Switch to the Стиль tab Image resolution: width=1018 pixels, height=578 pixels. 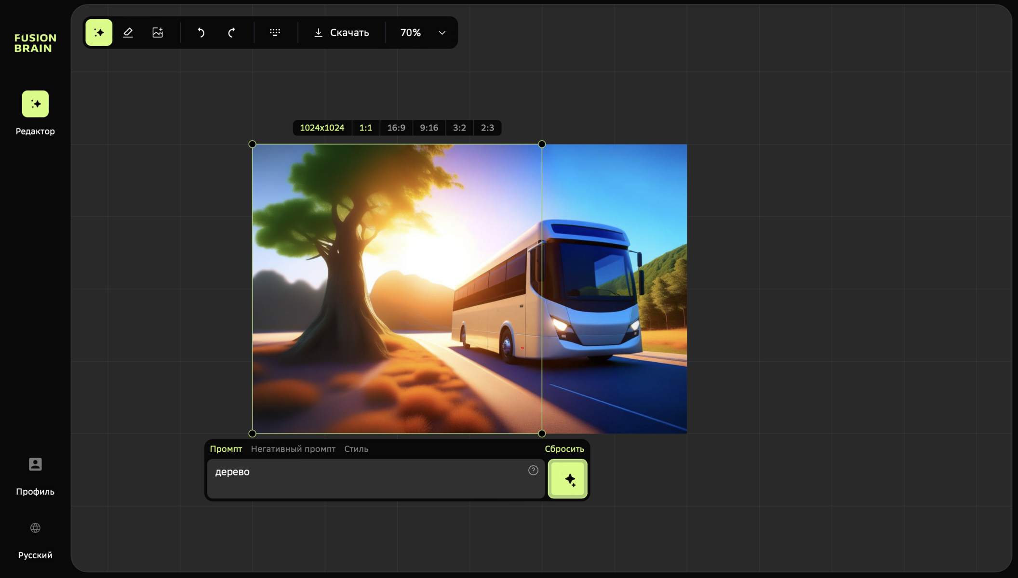click(356, 449)
